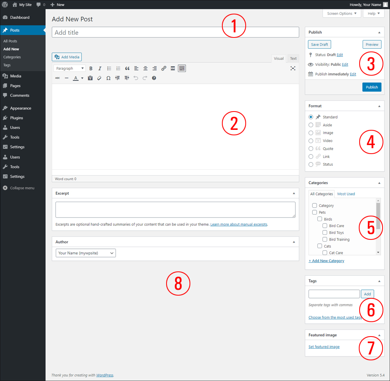This screenshot has height=381, width=390.
Task: Redo the last edit
Action: point(145,78)
